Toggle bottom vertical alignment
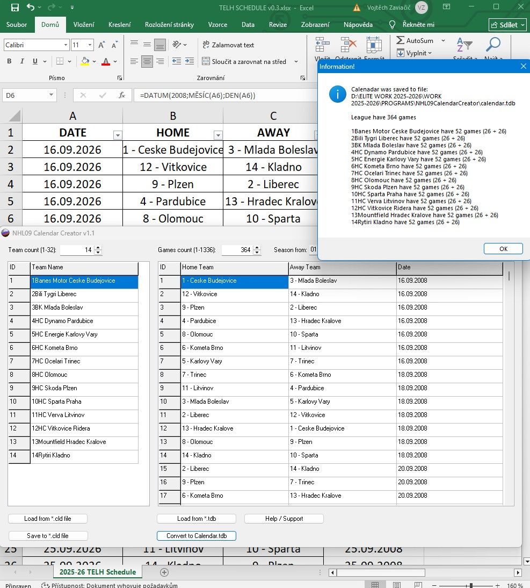The height and width of the screenshot is (588, 530). [160, 45]
